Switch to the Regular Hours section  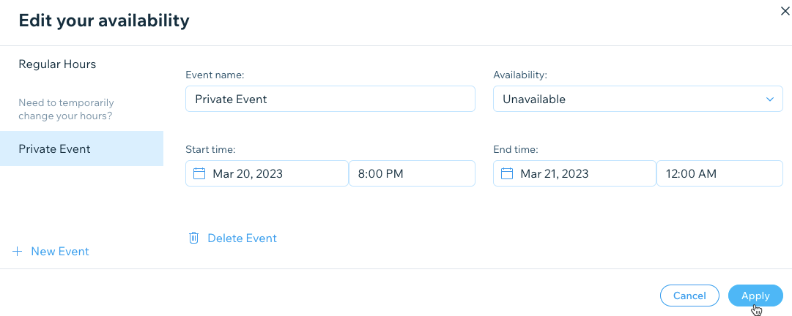[x=57, y=64]
